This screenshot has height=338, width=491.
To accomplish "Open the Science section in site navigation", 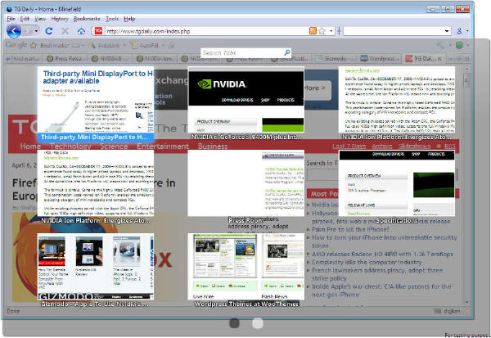I will [x=114, y=146].
